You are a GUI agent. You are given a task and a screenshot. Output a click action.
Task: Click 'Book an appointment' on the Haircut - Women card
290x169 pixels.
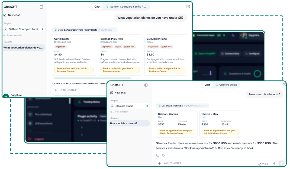pos(176,132)
